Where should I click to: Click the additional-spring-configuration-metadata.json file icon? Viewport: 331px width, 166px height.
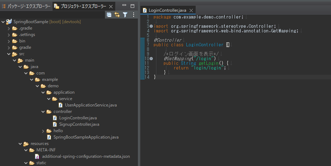37,156
